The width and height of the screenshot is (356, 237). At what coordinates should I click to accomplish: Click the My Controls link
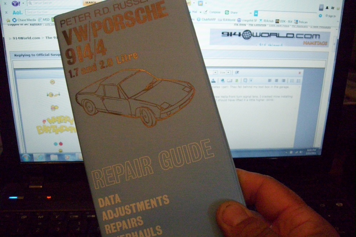257,25
